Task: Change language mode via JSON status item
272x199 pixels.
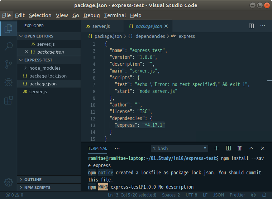Action: tap(218, 195)
